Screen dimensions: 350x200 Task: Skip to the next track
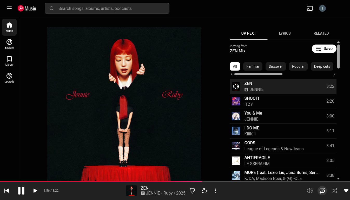(36, 191)
